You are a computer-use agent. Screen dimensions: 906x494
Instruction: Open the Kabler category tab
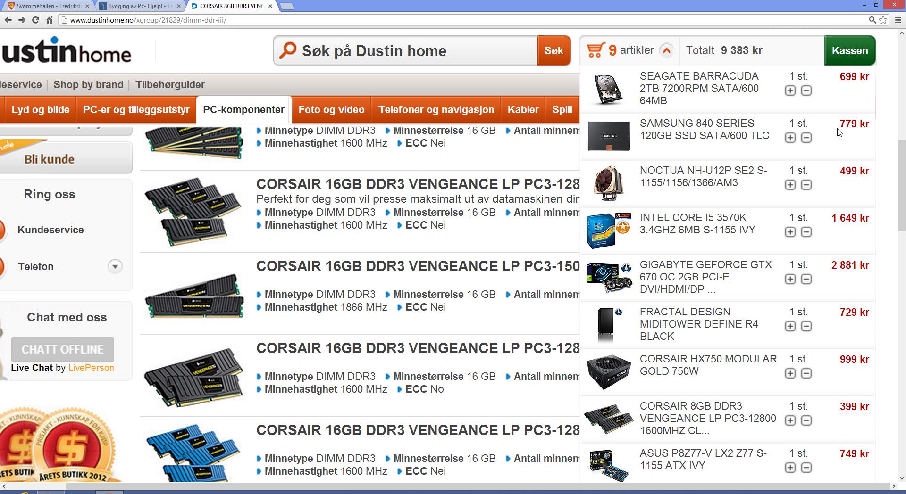[523, 110]
